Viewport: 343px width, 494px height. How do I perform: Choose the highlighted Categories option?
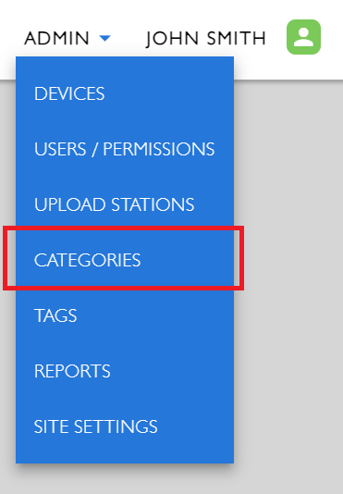click(x=125, y=260)
